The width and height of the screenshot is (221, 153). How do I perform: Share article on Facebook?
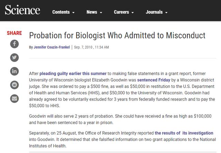coord(14,44)
